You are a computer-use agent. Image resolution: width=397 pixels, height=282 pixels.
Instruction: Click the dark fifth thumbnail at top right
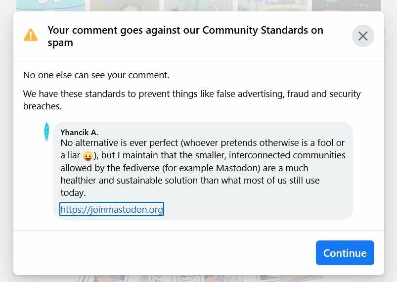click(x=346, y=5)
